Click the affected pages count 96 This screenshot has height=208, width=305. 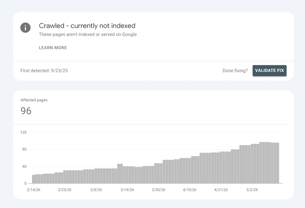point(26,111)
